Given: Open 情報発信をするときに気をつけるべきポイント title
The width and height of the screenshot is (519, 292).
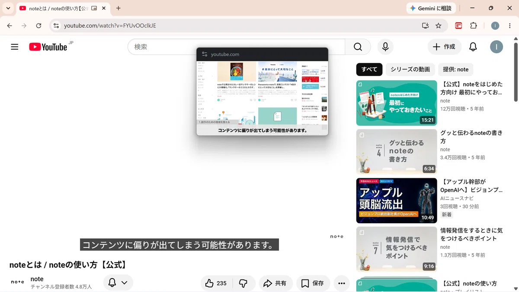Looking at the screenshot, I should point(471,234).
